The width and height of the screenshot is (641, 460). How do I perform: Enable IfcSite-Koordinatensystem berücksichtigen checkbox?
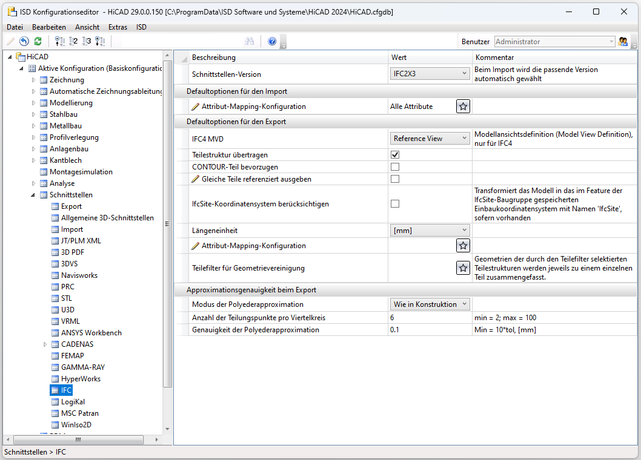395,203
